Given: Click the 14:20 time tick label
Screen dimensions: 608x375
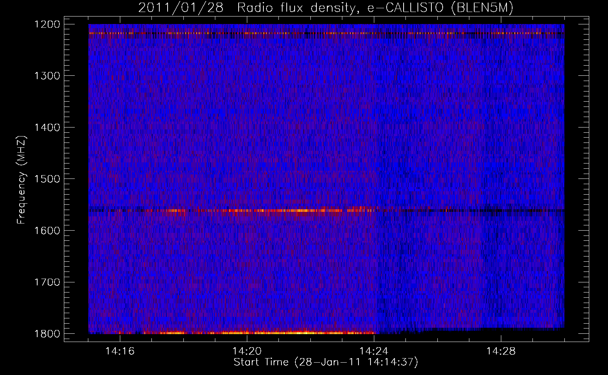Looking at the screenshot, I should click(247, 351).
